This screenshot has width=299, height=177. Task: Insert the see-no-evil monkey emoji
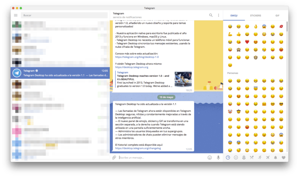(x=239, y=50)
